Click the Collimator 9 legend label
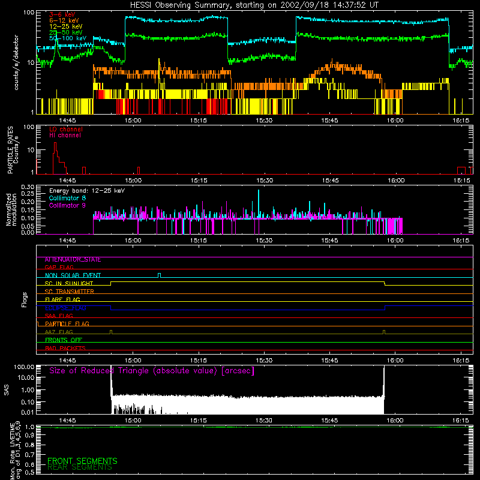This screenshot has width=480, height=480. pyautogui.click(x=67, y=205)
